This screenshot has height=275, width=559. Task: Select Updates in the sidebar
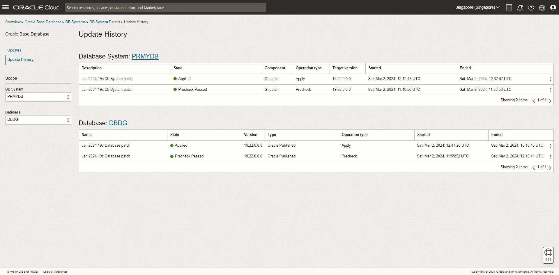pyautogui.click(x=14, y=50)
